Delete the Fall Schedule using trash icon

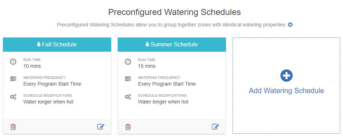[13, 127]
